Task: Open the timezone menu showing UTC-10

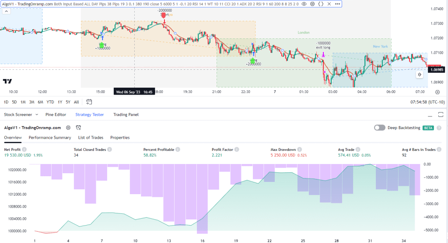Action: coord(427,102)
